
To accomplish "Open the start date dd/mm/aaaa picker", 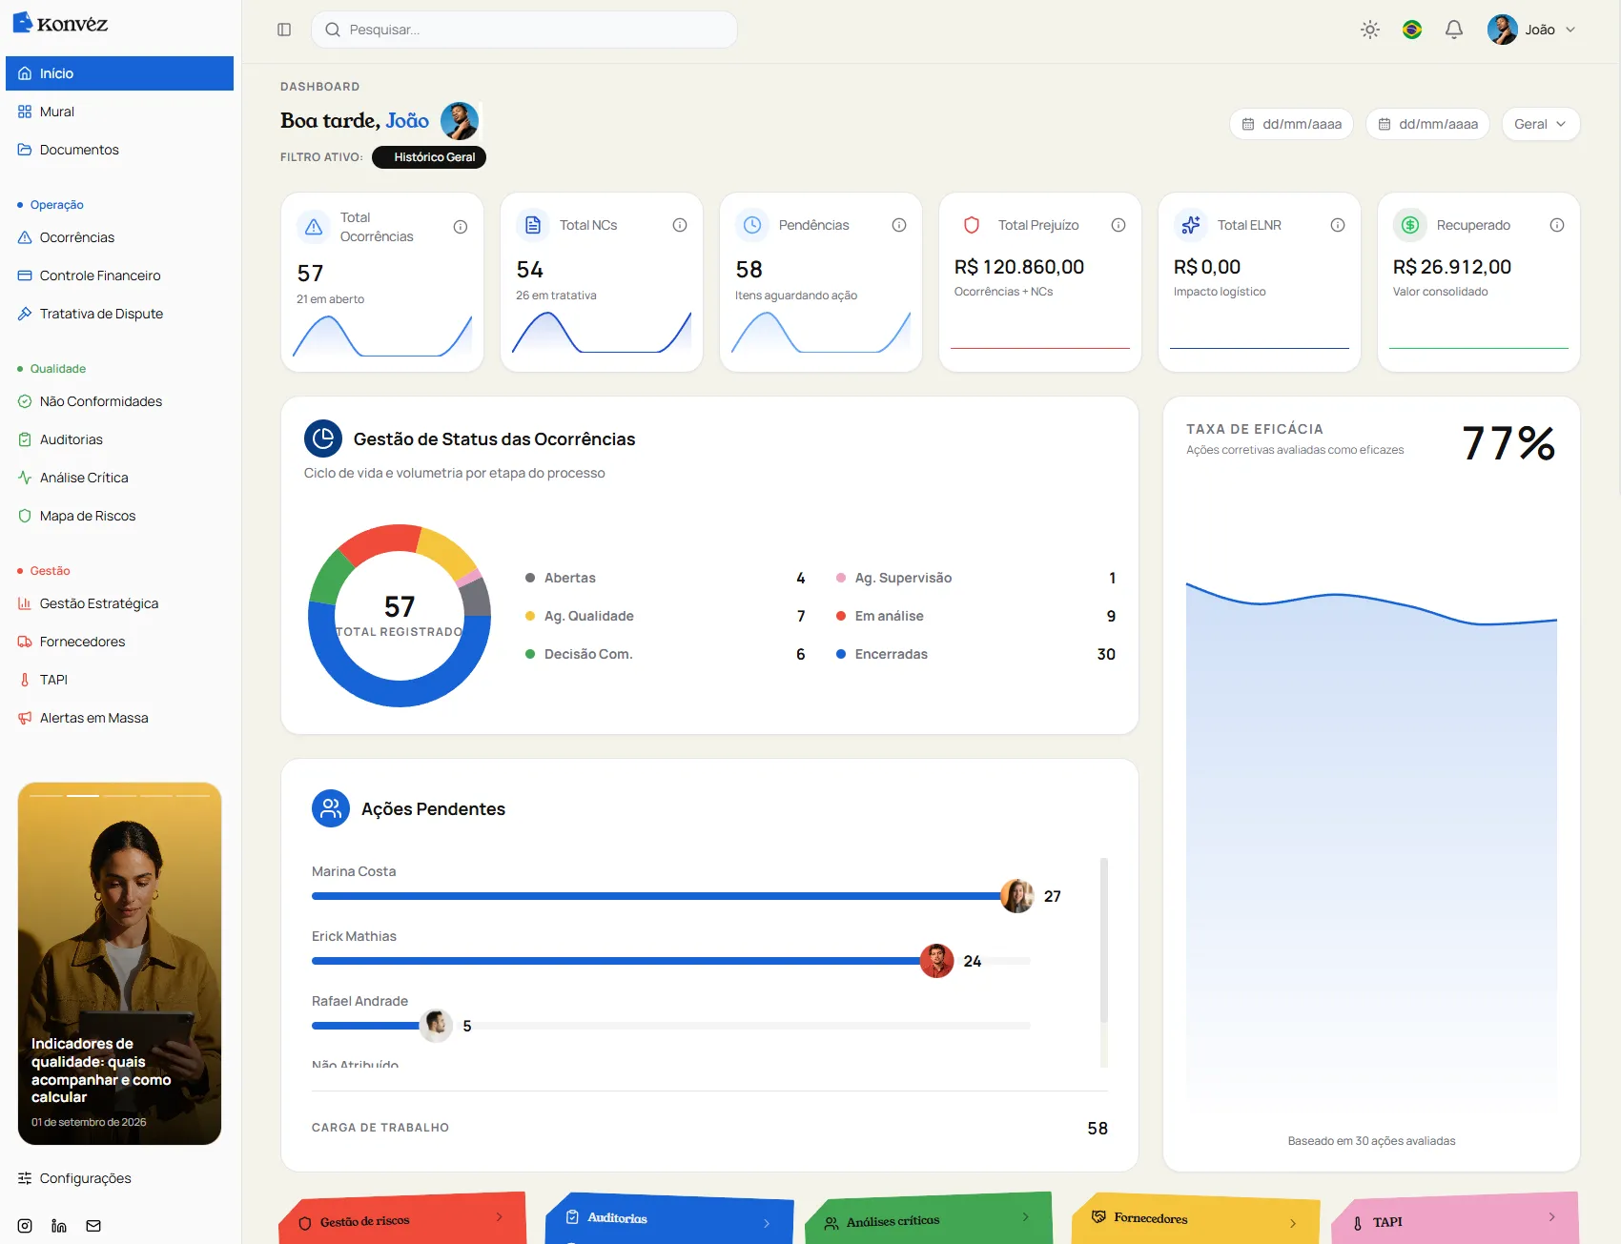I will (1292, 124).
